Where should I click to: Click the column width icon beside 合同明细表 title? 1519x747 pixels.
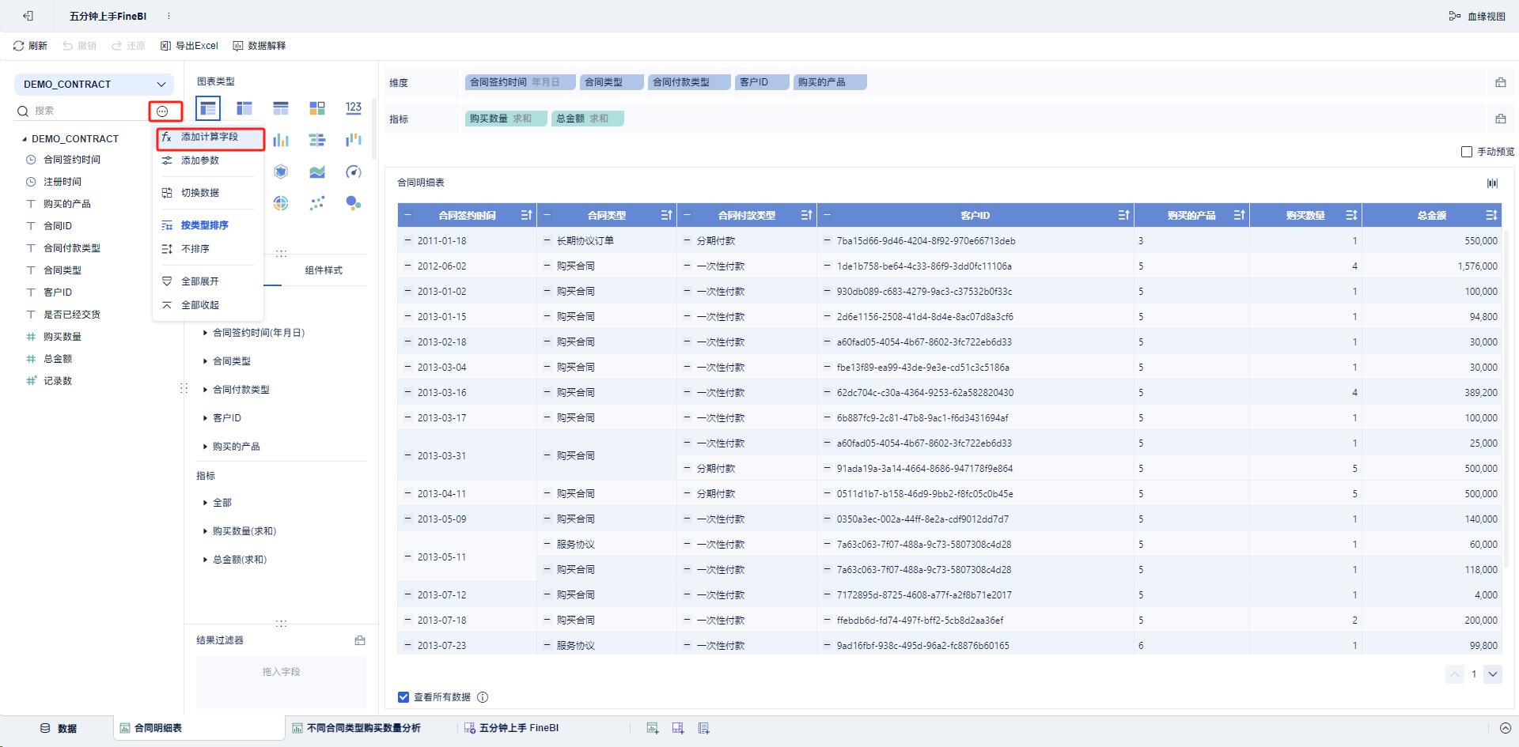point(1492,183)
